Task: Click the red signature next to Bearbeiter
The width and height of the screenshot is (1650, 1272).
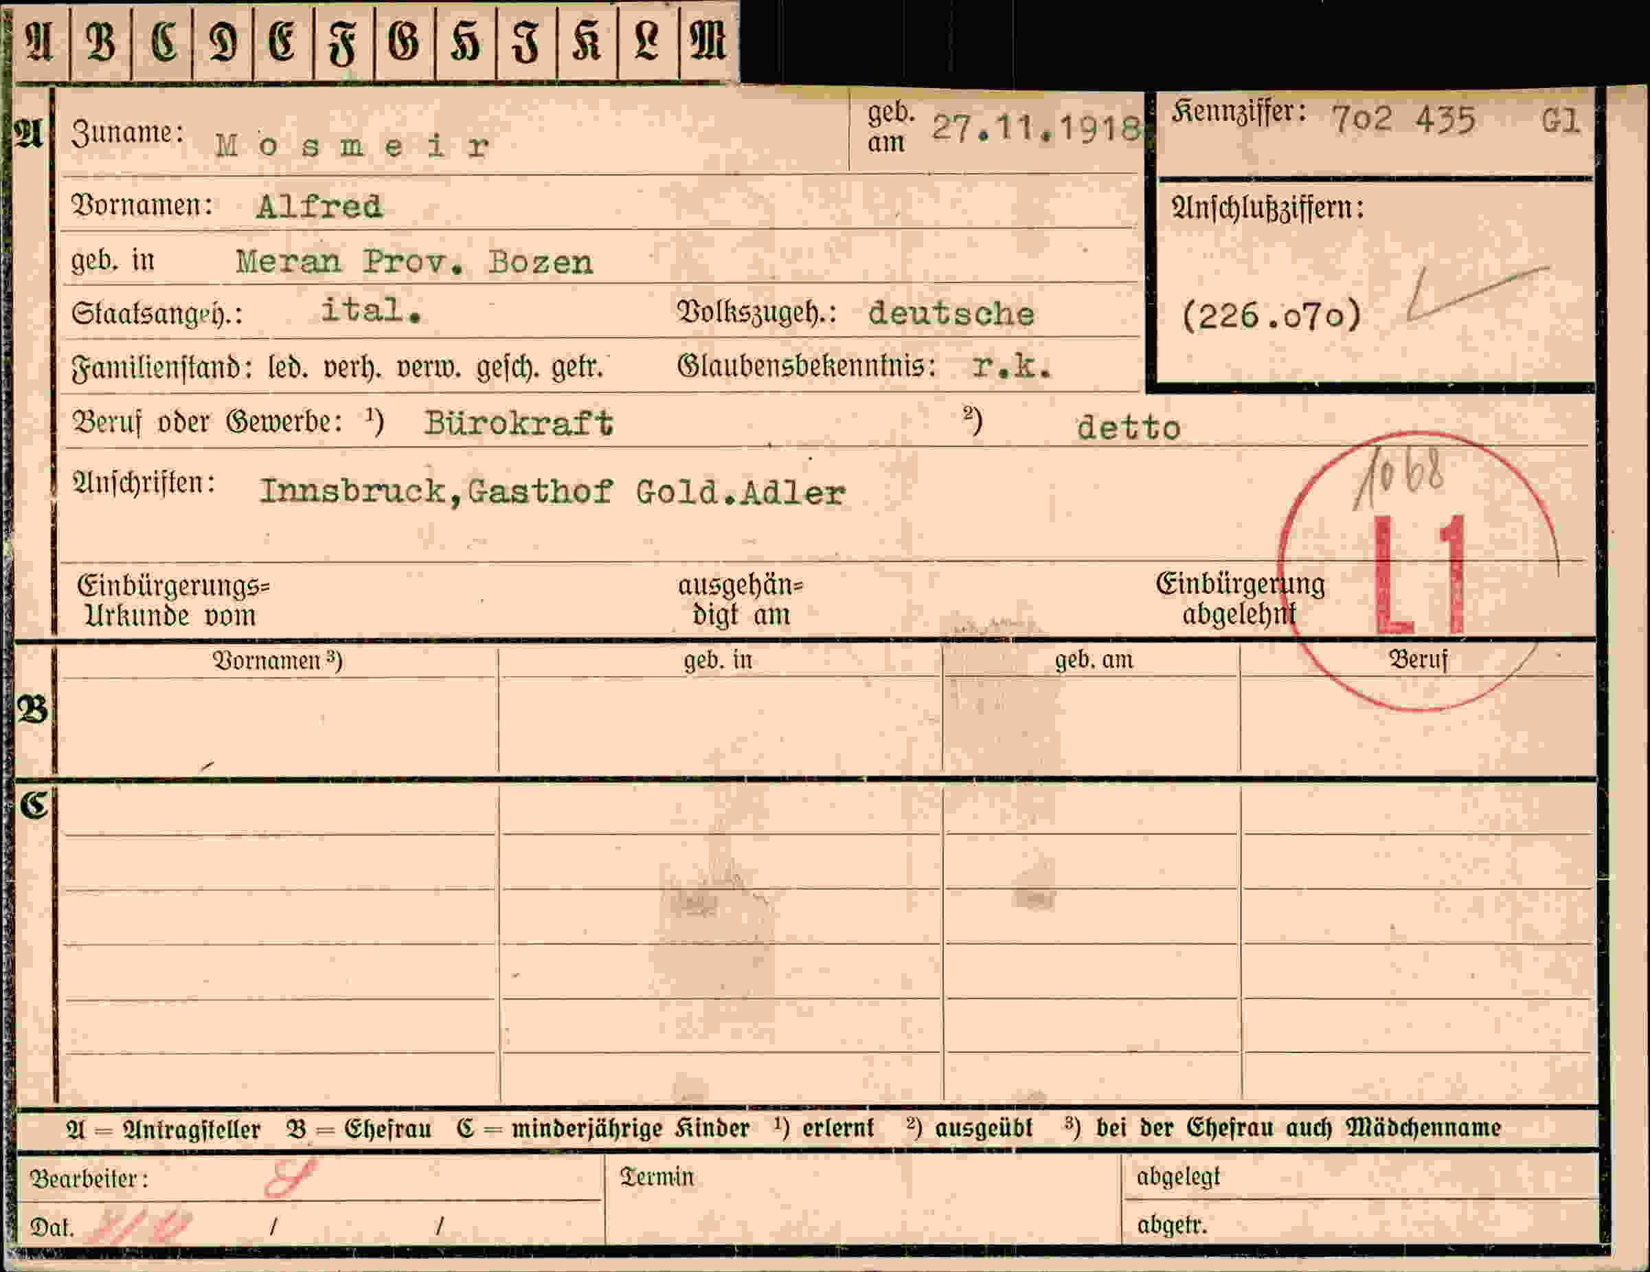Action: coord(289,1176)
